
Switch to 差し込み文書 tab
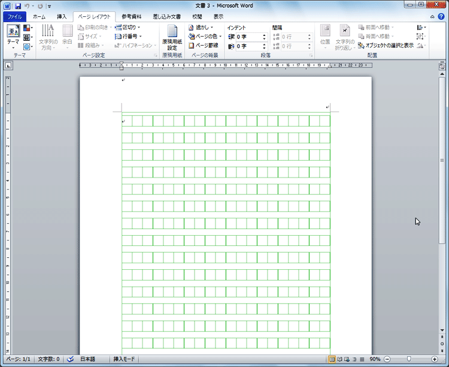[166, 17]
